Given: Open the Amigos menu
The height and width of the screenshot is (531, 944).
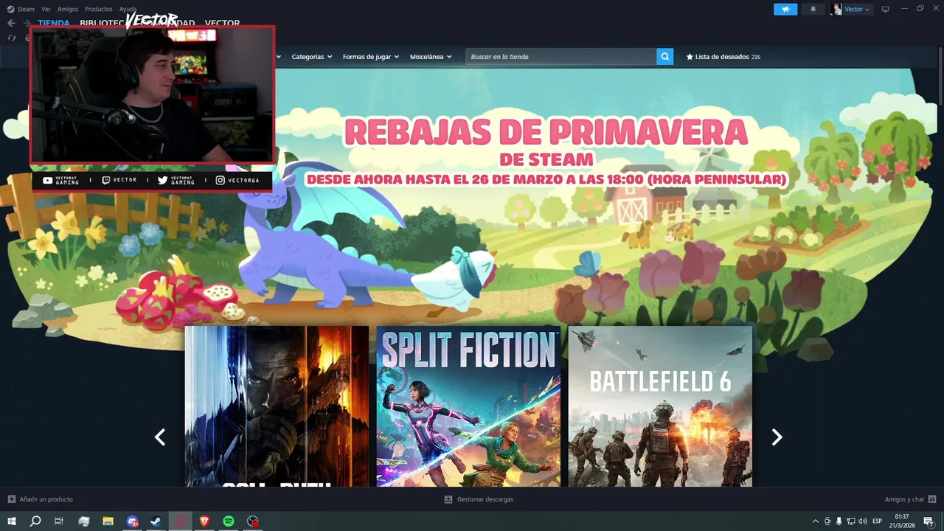Looking at the screenshot, I should pyautogui.click(x=68, y=9).
